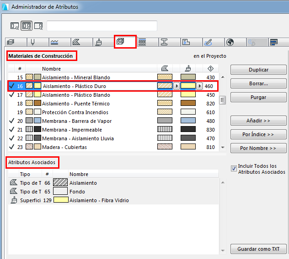Viewport: 289px width, 259px height.
Task: Sort by priority column icon
Action: point(210,69)
